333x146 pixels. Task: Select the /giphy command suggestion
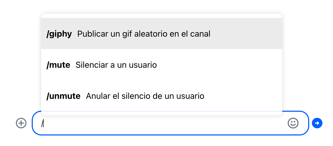[x=161, y=34]
